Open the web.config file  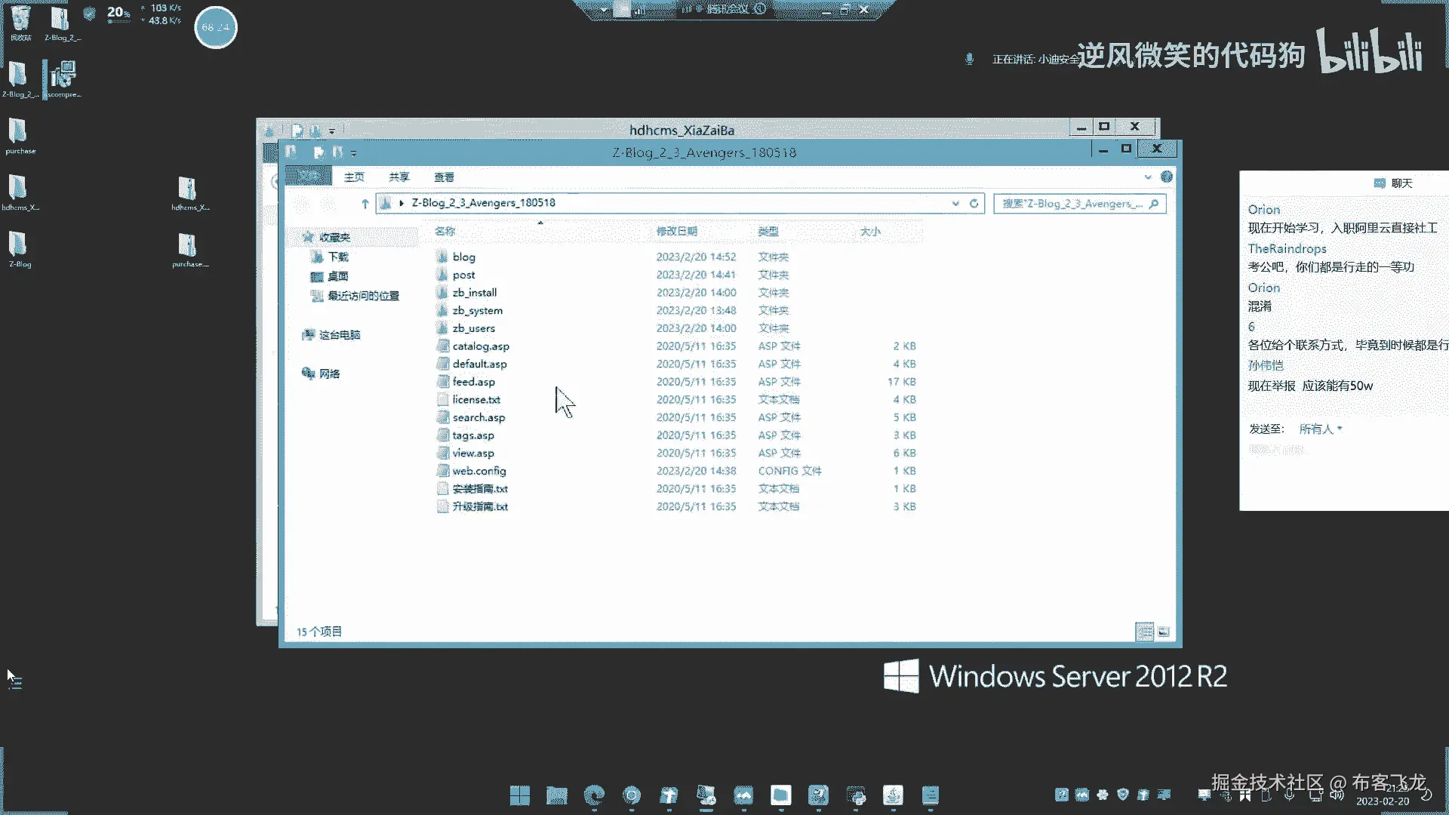pyautogui.click(x=478, y=471)
